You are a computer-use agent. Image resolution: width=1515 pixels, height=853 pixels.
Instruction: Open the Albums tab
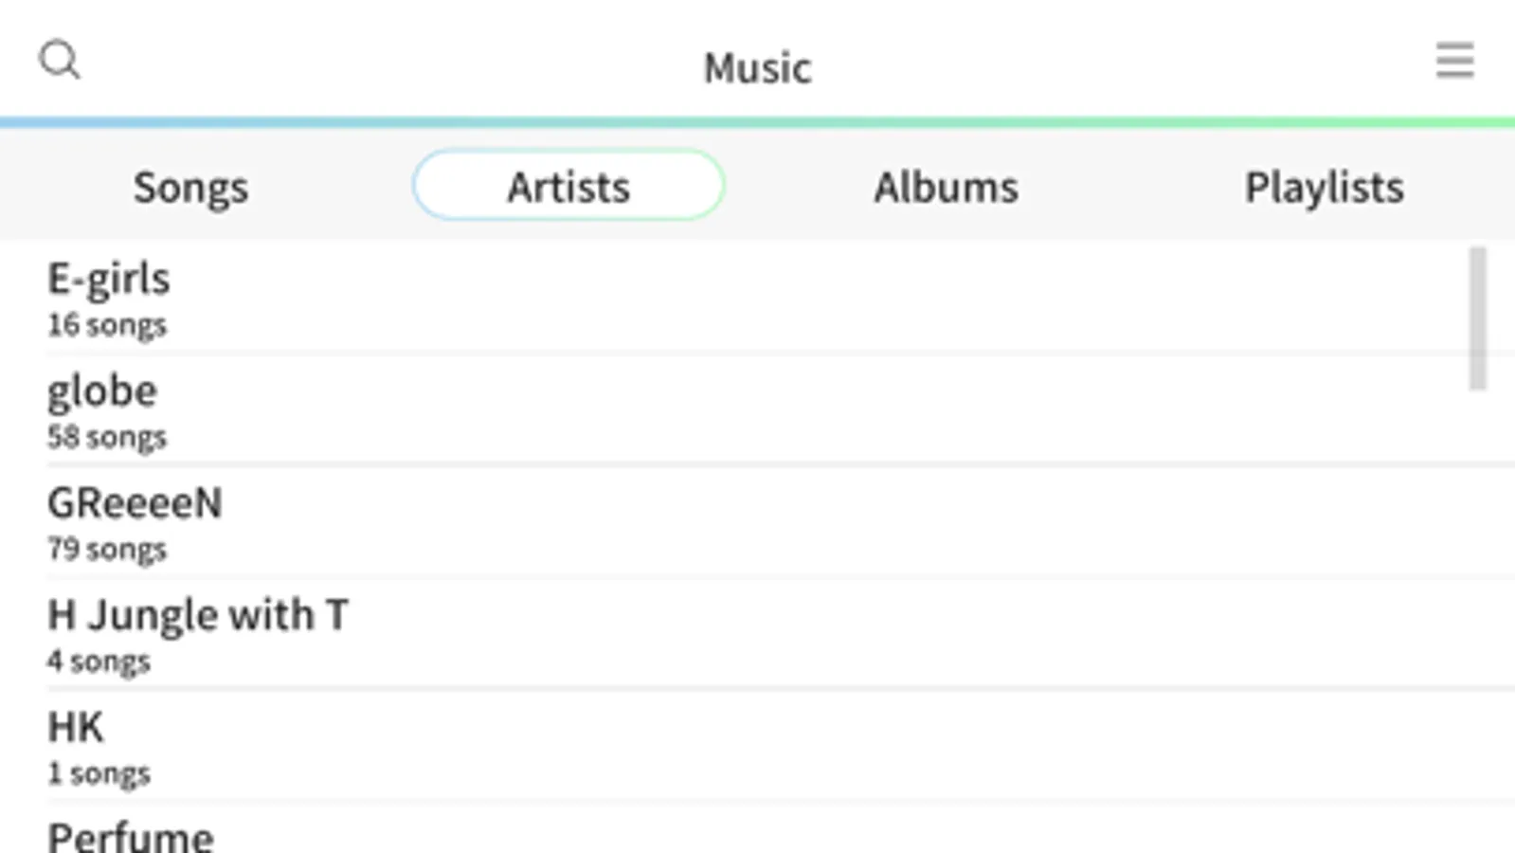click(x=946, y=187)
